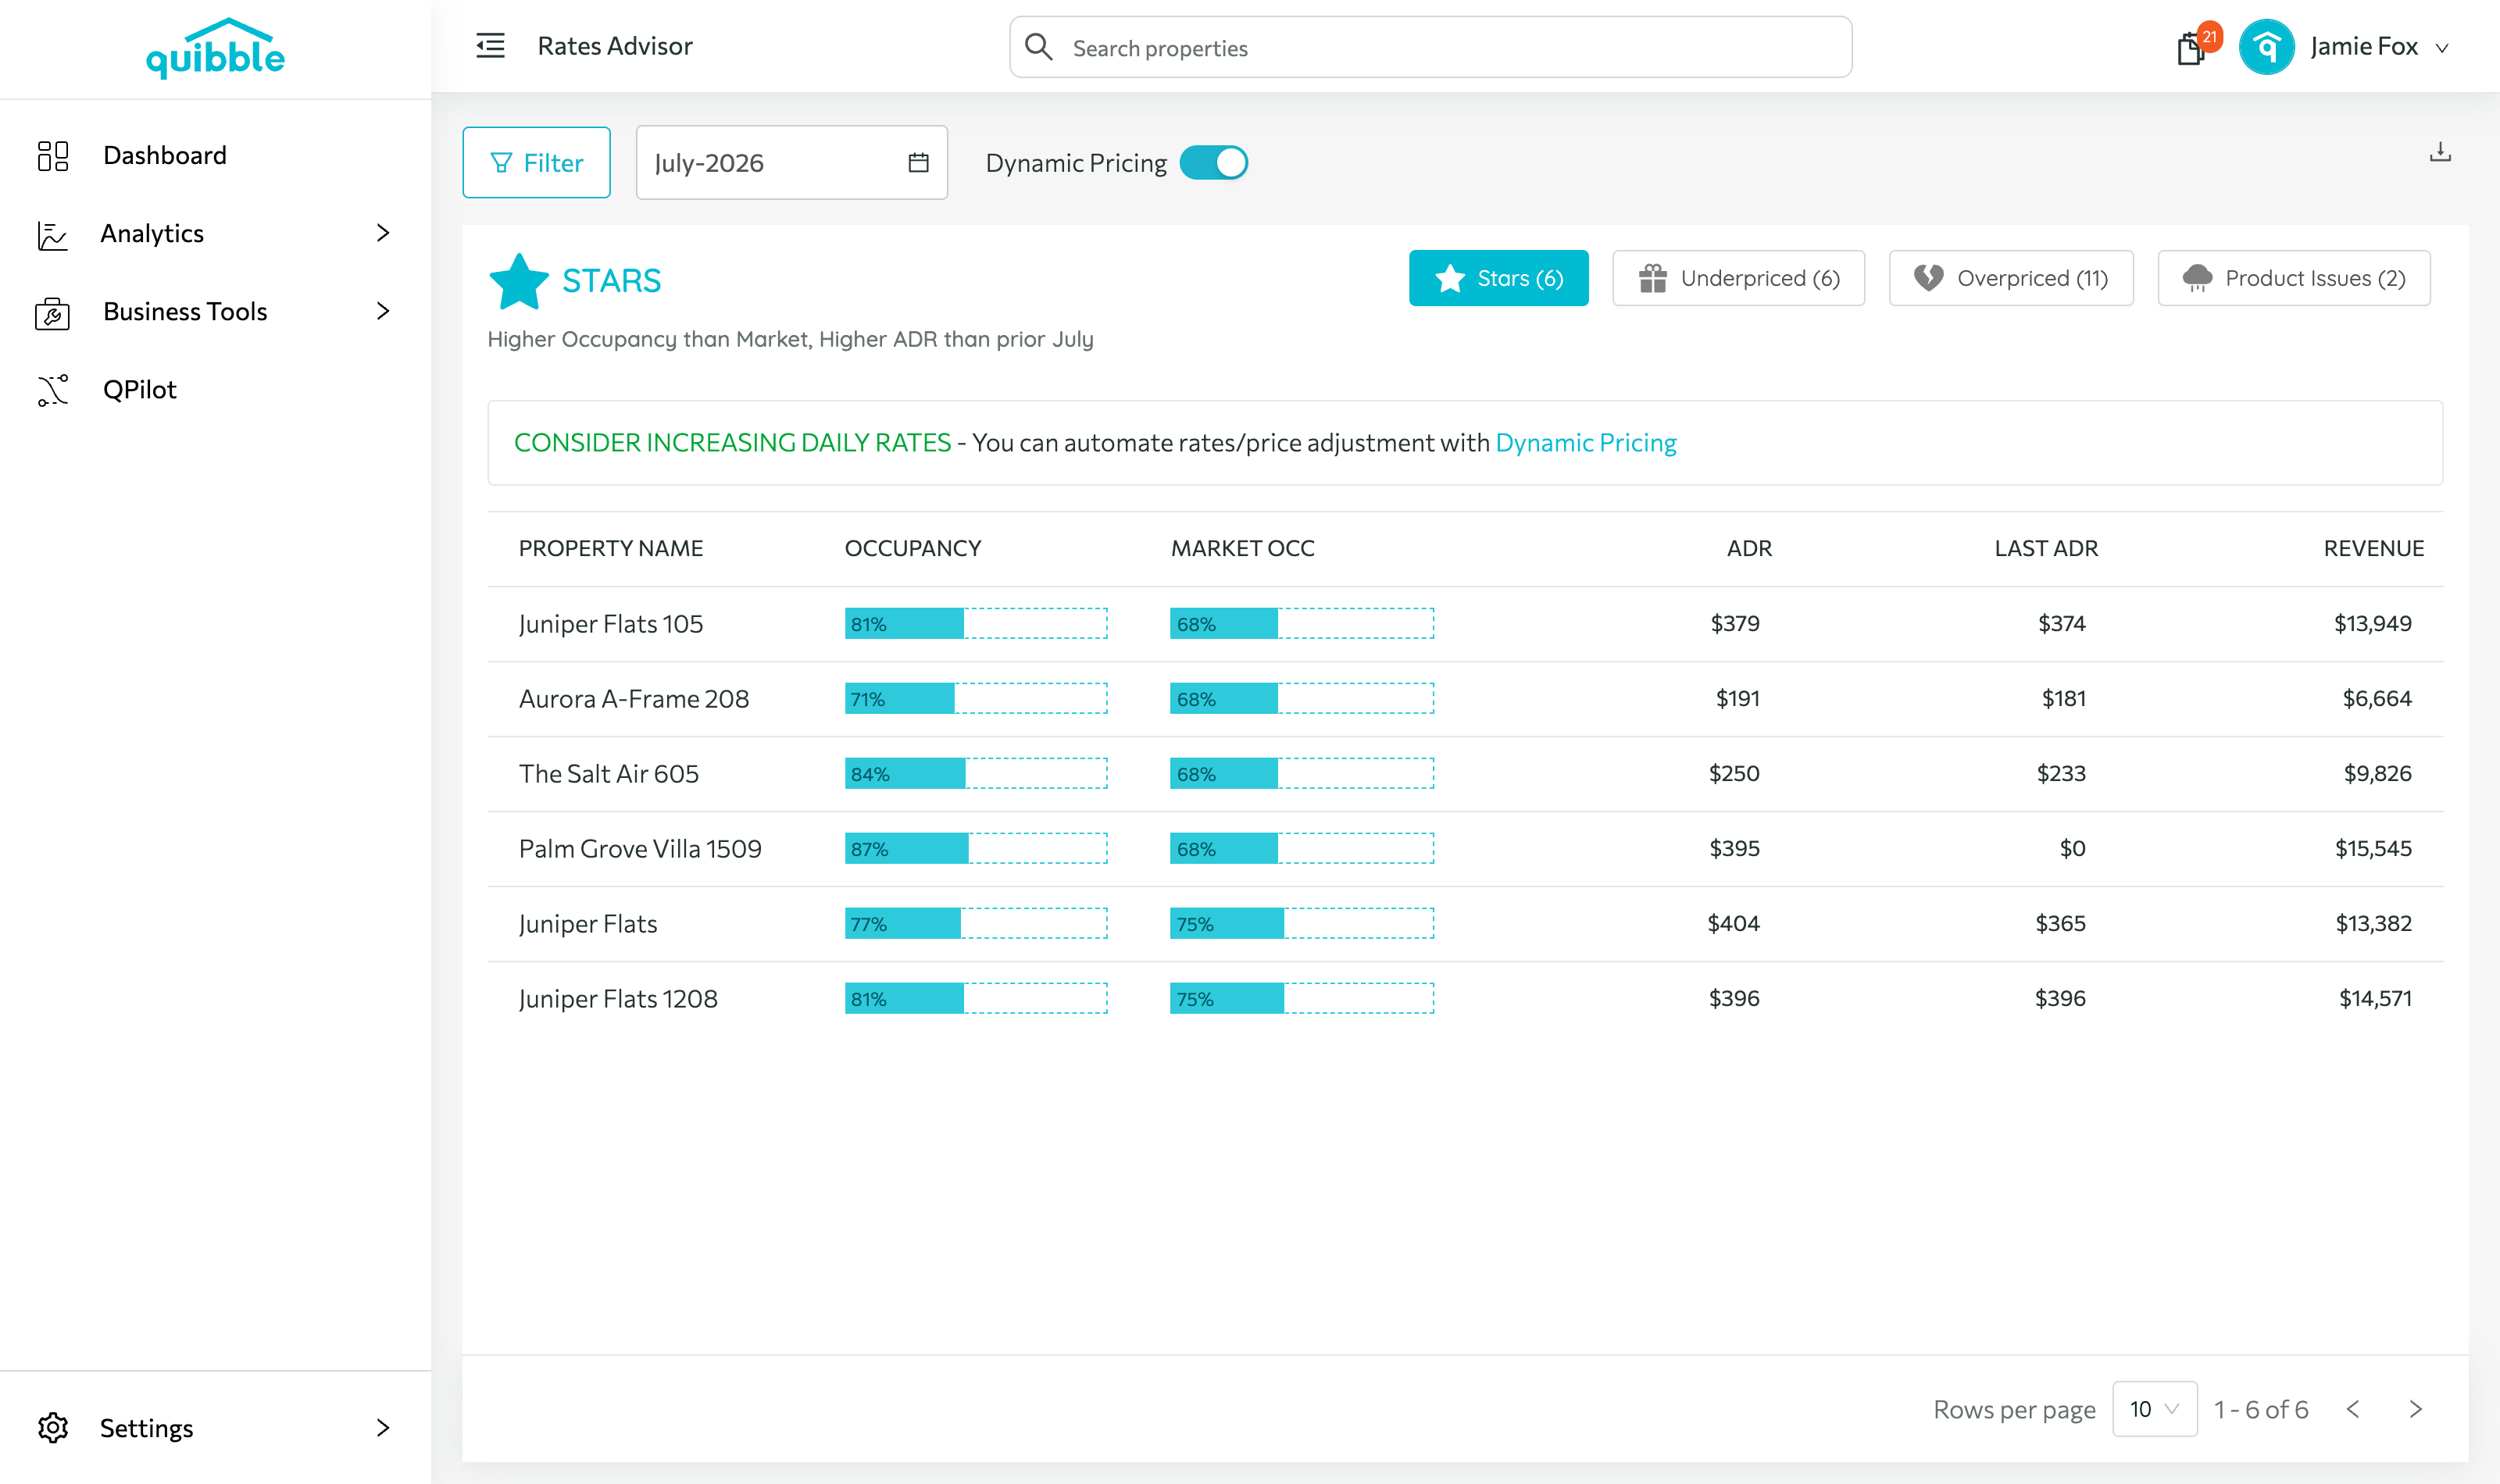The height and width of the screenshot is (1484, 2500).
Task: Sort by REVENUE column header
Action: tap(2373, 548)
